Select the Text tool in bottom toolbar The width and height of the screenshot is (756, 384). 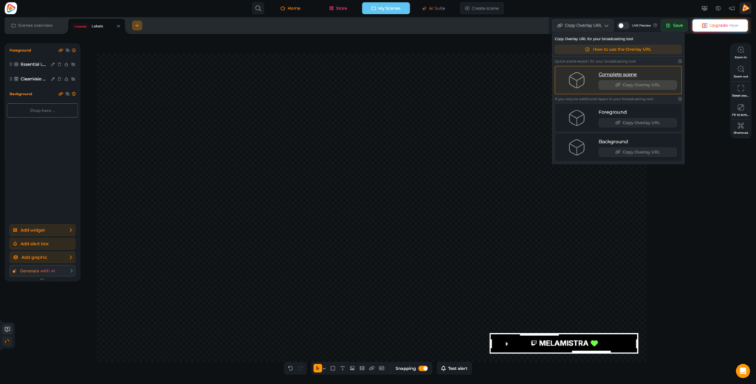(343, 368)
